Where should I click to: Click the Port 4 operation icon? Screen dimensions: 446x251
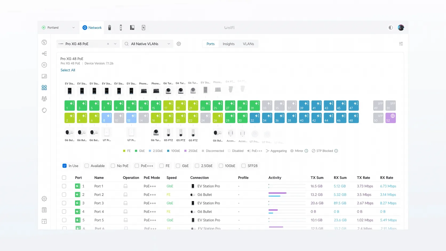pyautogui.click(x=125, y=212)
